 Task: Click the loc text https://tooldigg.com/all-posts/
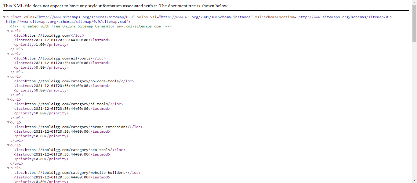pos(59,58)
